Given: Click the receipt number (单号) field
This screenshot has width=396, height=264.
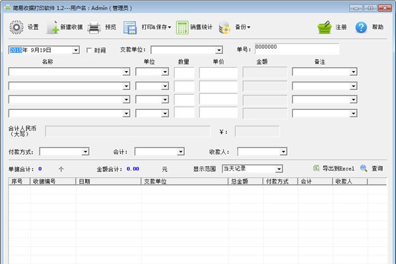Looking at the screenshot, I should 296,49.
